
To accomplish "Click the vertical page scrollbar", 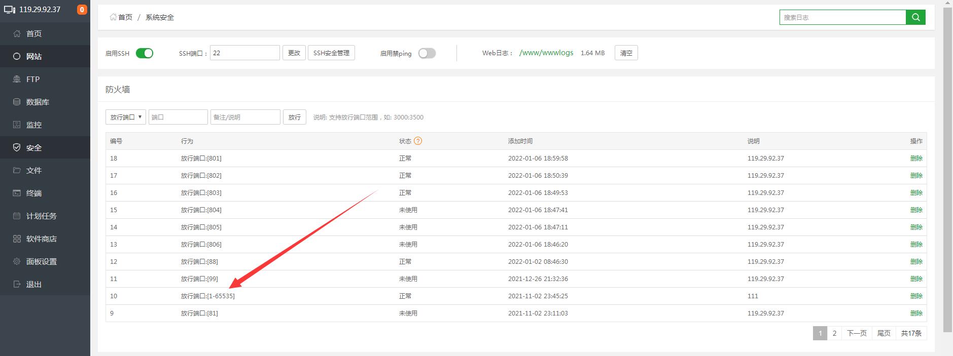I will (947, 167).
